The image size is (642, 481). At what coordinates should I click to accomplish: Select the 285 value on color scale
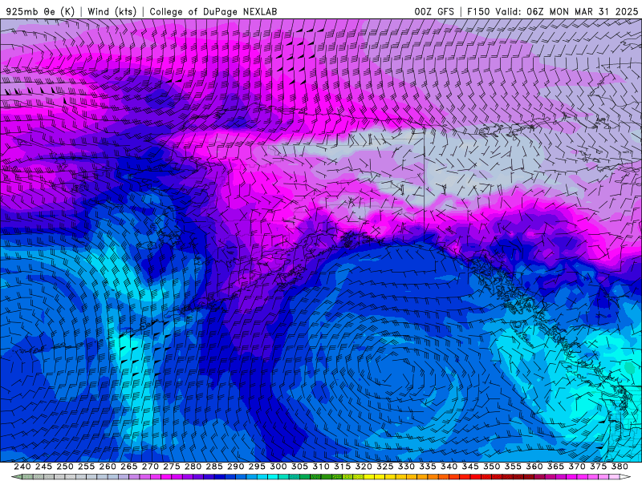(x=214, y=467)
